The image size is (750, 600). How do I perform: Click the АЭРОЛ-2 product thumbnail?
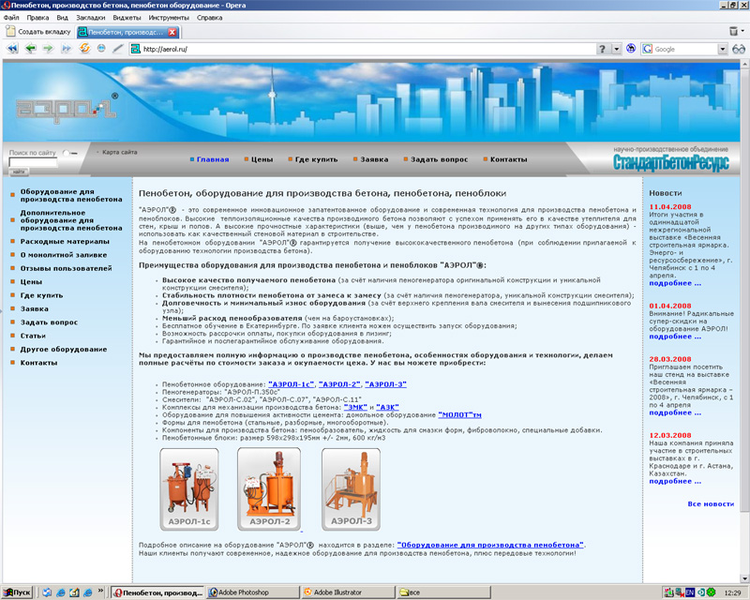point(269,489)
